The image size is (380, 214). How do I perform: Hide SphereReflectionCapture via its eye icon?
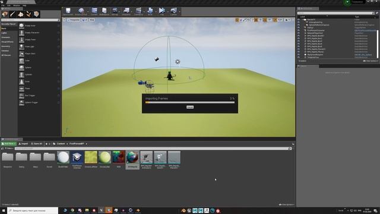[x=299, y=25]
